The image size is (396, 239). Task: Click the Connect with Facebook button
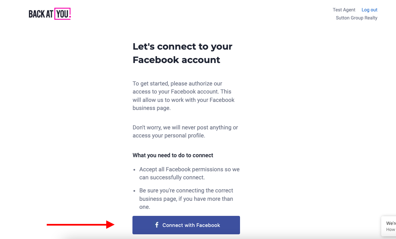click(186, 225)
